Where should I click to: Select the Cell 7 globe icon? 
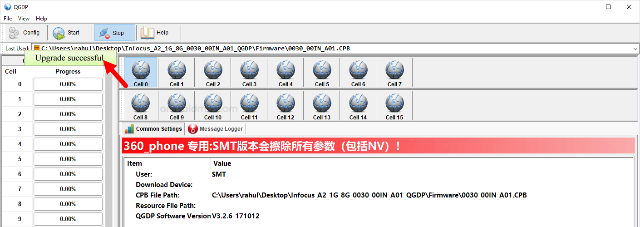[394, 70]
